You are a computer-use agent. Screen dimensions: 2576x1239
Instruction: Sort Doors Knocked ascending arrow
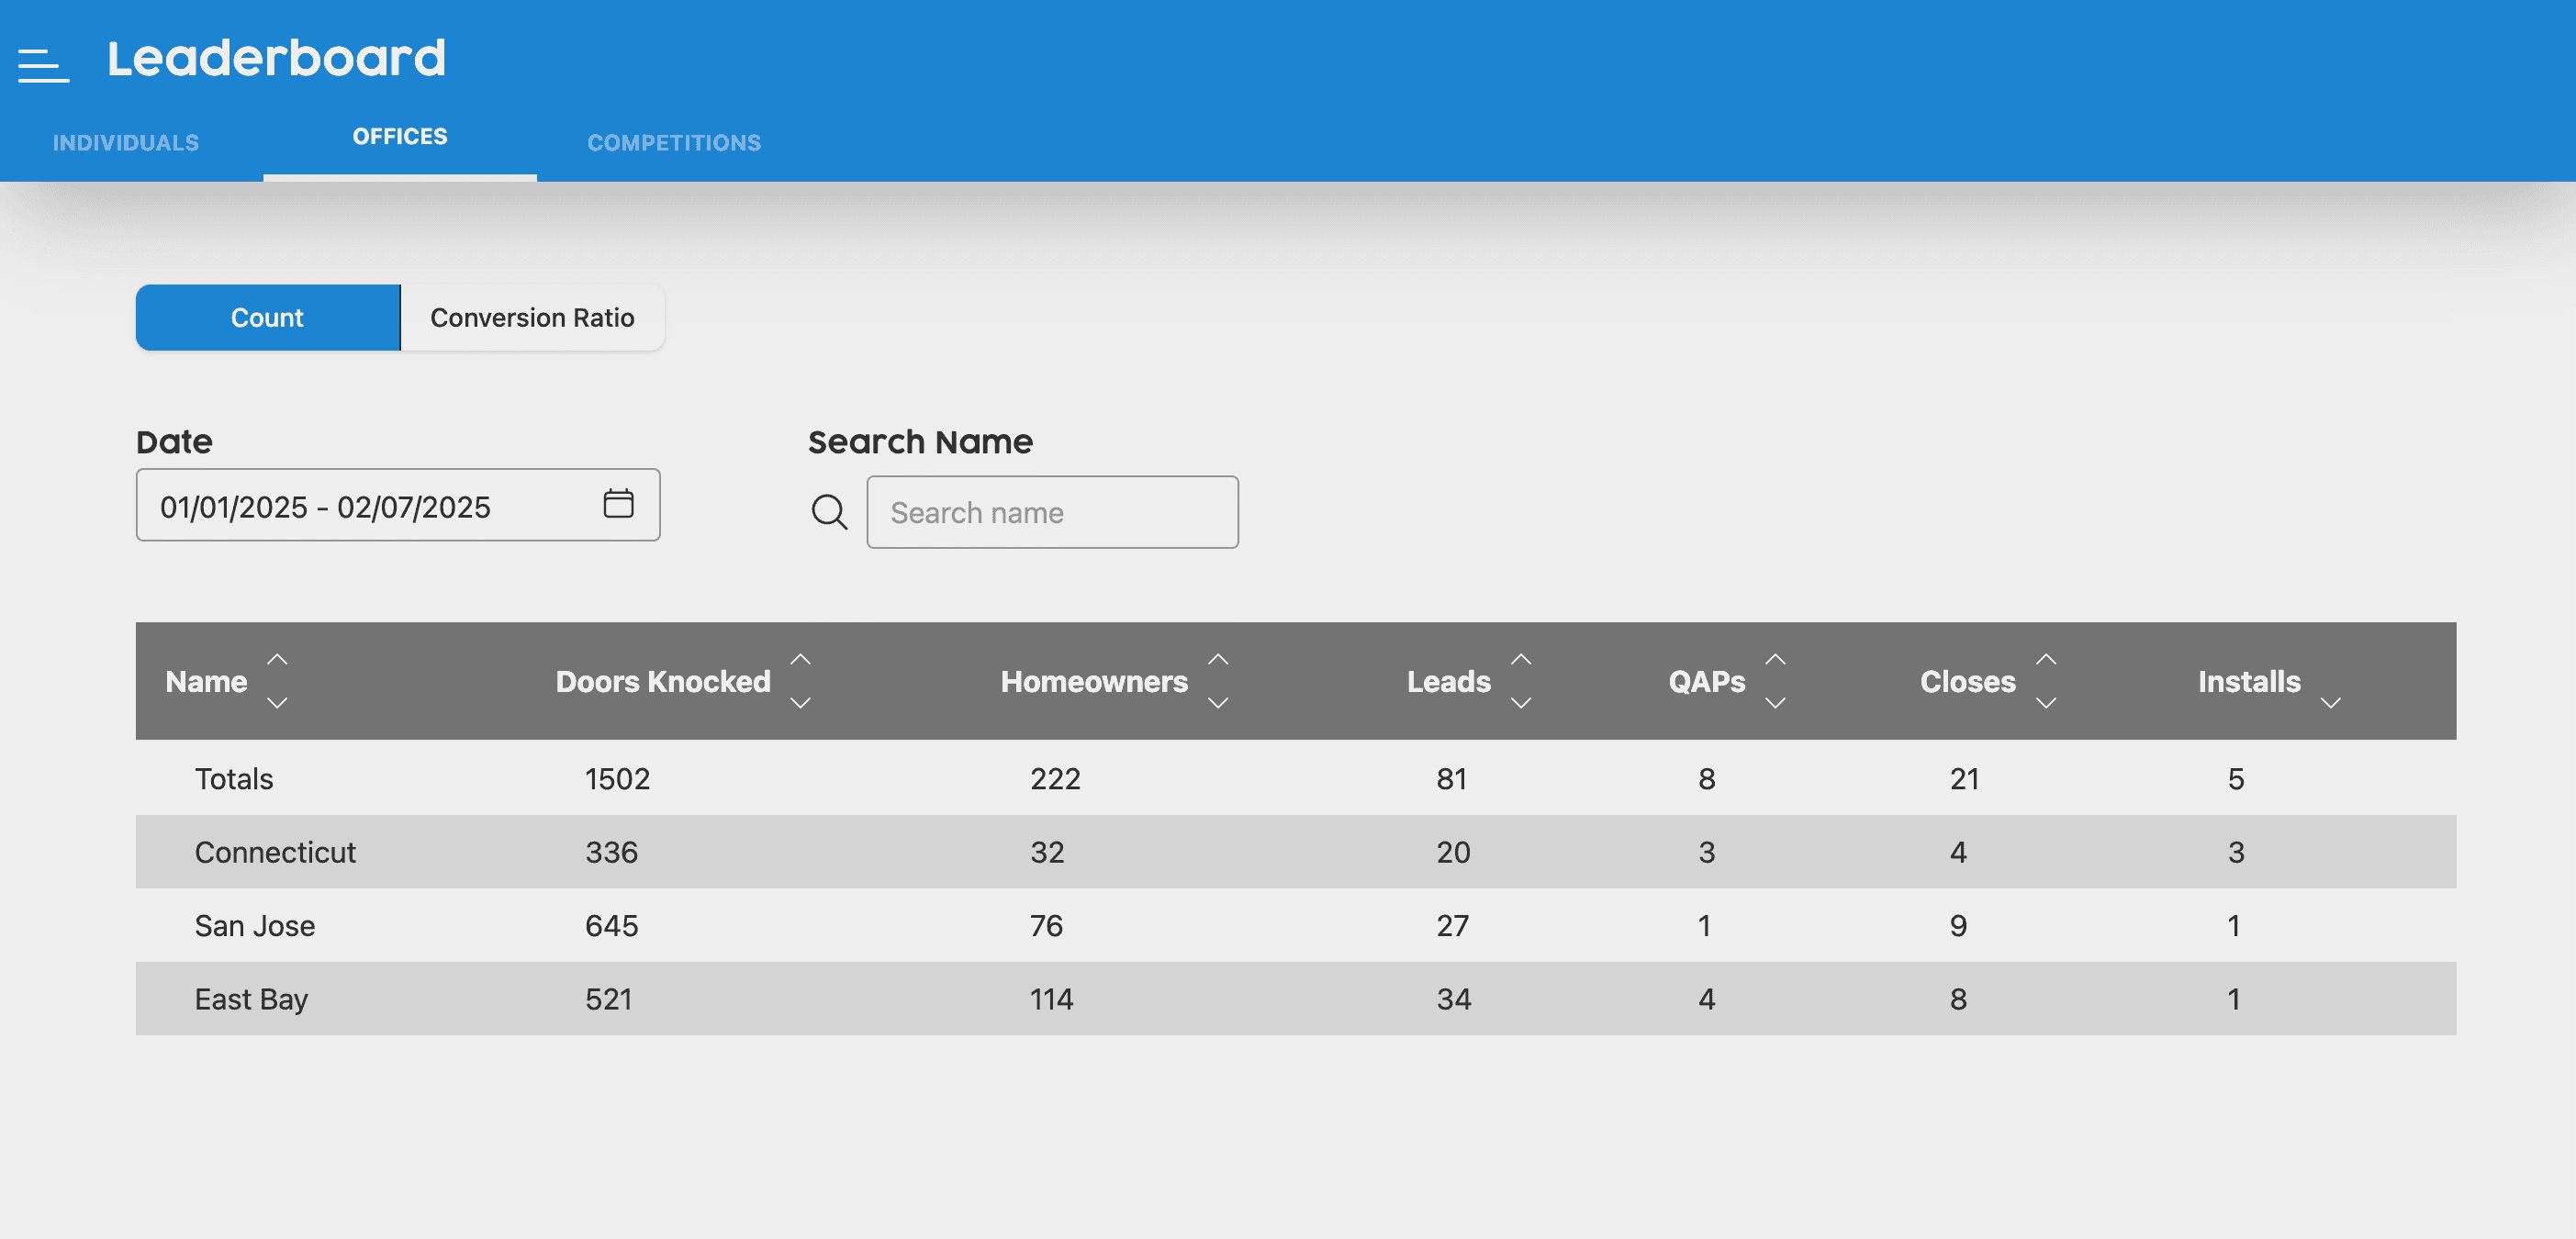(800, 660)
